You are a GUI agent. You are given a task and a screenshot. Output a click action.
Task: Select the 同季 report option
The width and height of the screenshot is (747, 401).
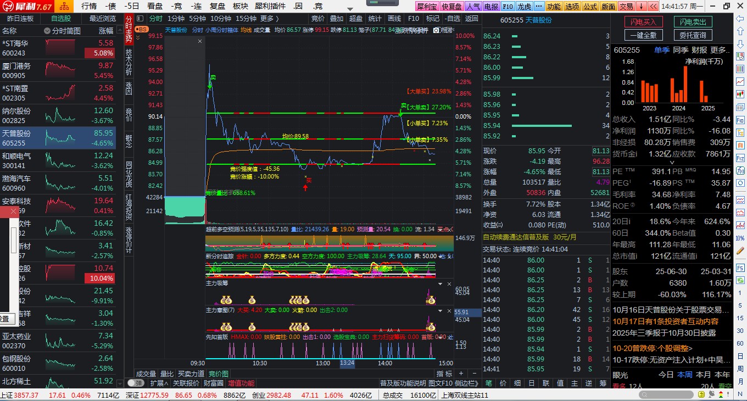click(x=681, y=50)
